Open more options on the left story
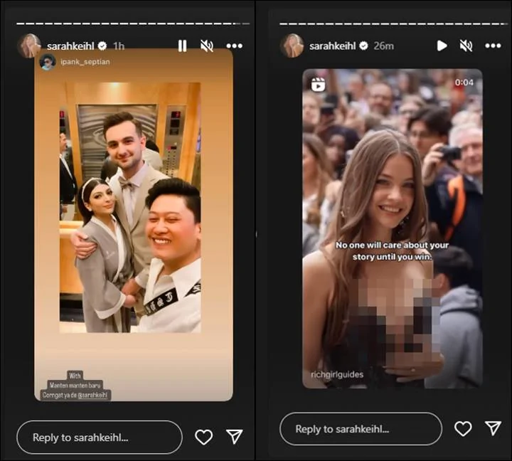This screenshot has height=461, width=512. (235, 46)
